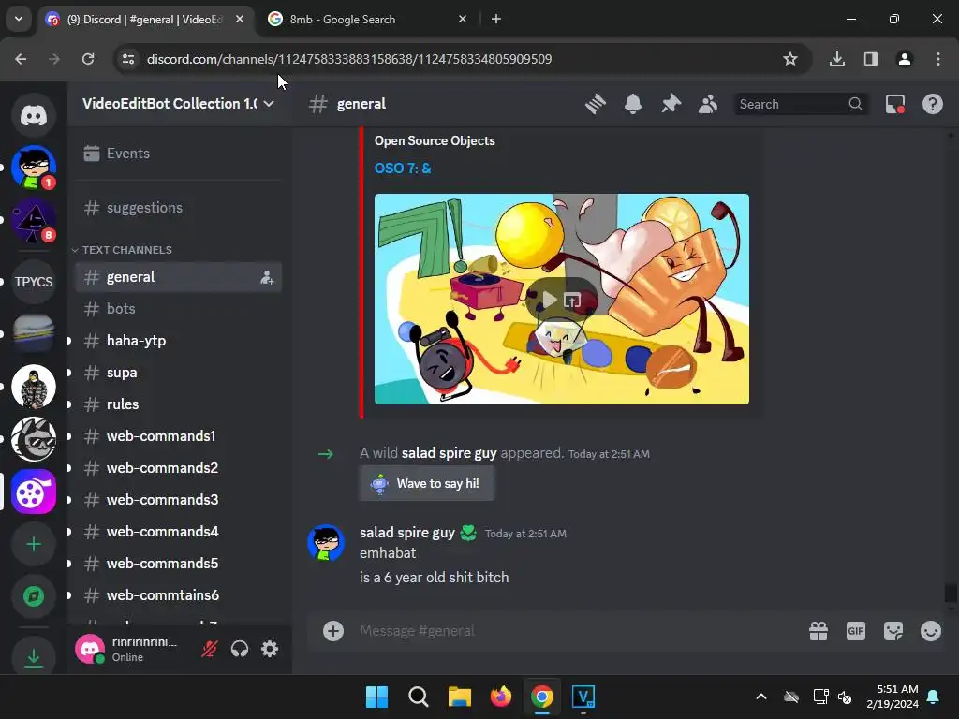Open the Inbox icon in header
Viewport: 959px width, 719px height.
click(895, 104)
